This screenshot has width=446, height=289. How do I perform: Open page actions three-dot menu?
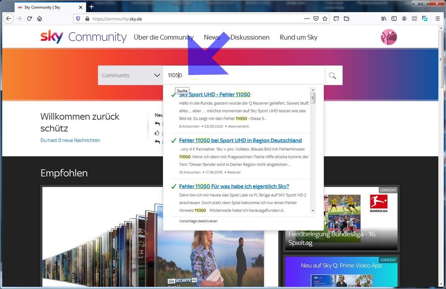[307, 19]
